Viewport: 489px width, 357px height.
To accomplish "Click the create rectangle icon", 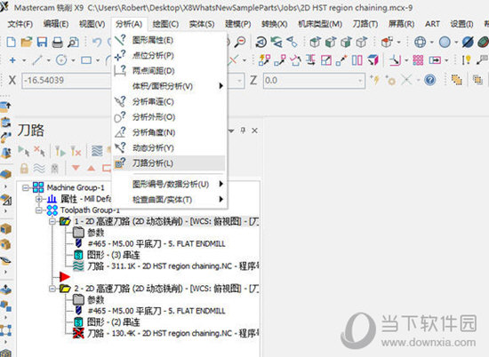I will tap(86, 59).
